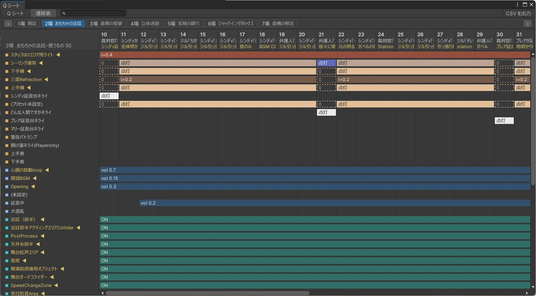Click the vol 0.2 bar in 証言中 row
The image size is (536, 296).
click(335, 203)
